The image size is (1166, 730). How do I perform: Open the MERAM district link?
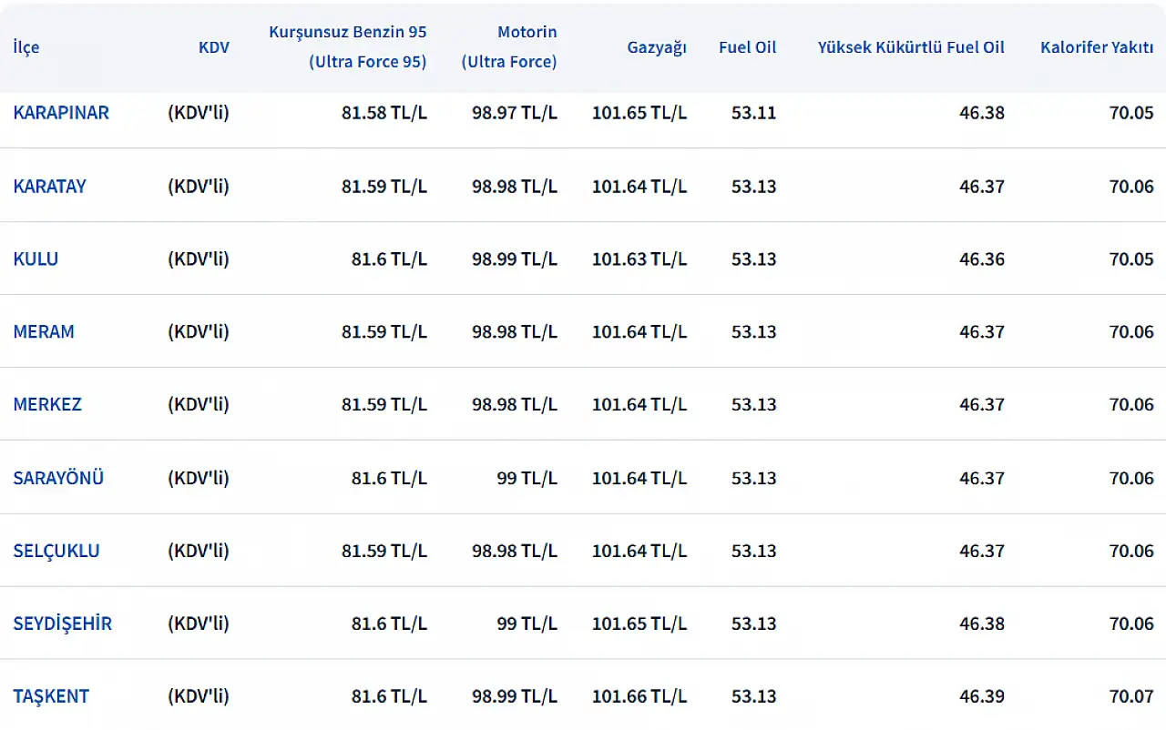point(44,331)
